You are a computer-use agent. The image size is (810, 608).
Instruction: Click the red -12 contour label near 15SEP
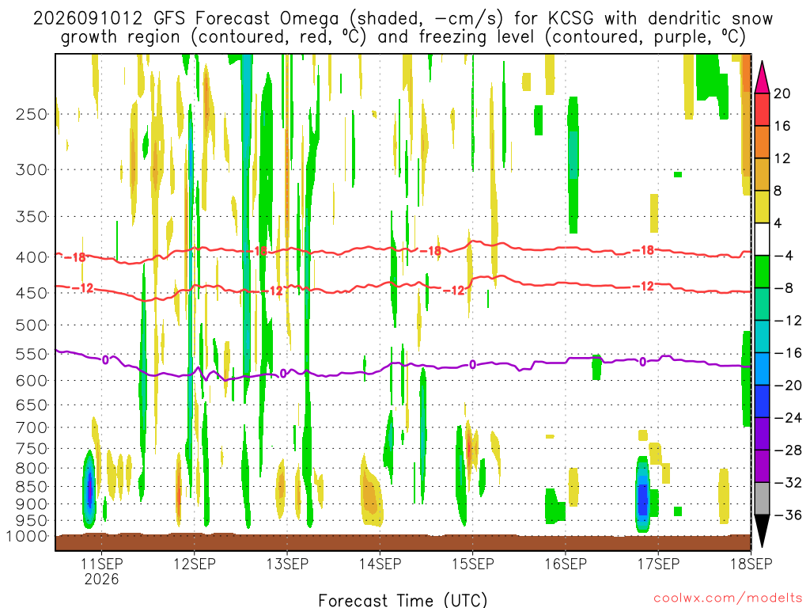(x=455, y=291)
